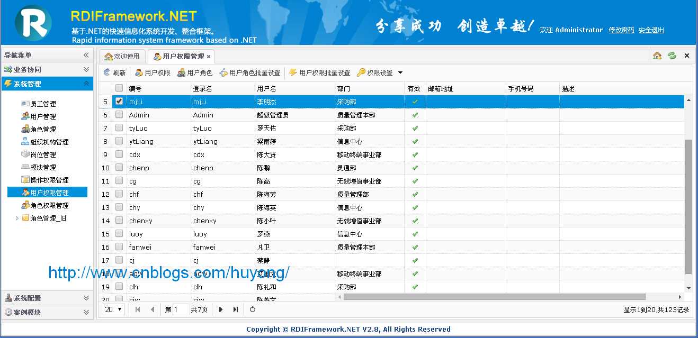The width and height of the screenshot is (698, 338).
Task: Check the tyLuo row checkbox
Action: click(x=119, y=128)
